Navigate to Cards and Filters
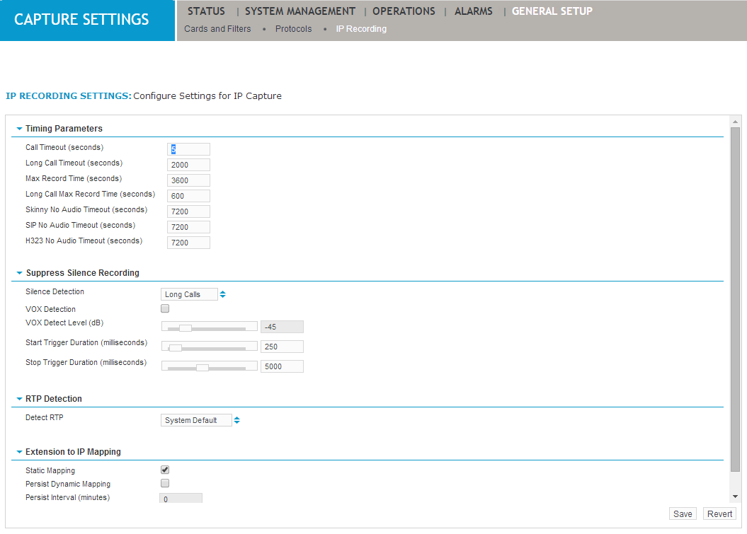Screen dimensions: 747x534 tap(217, 28)
